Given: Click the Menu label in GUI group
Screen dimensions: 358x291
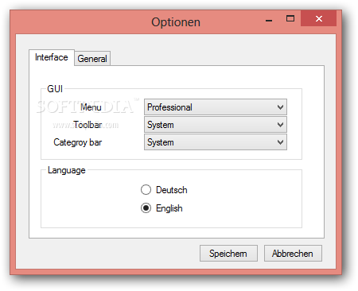Looking at the screenshot, I should click(91, 107).
